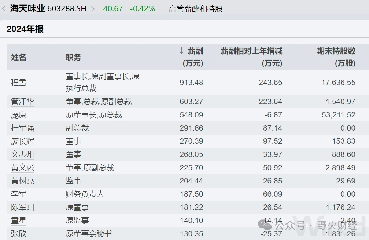Select salary change value -26.54

[x=271, y=207]
